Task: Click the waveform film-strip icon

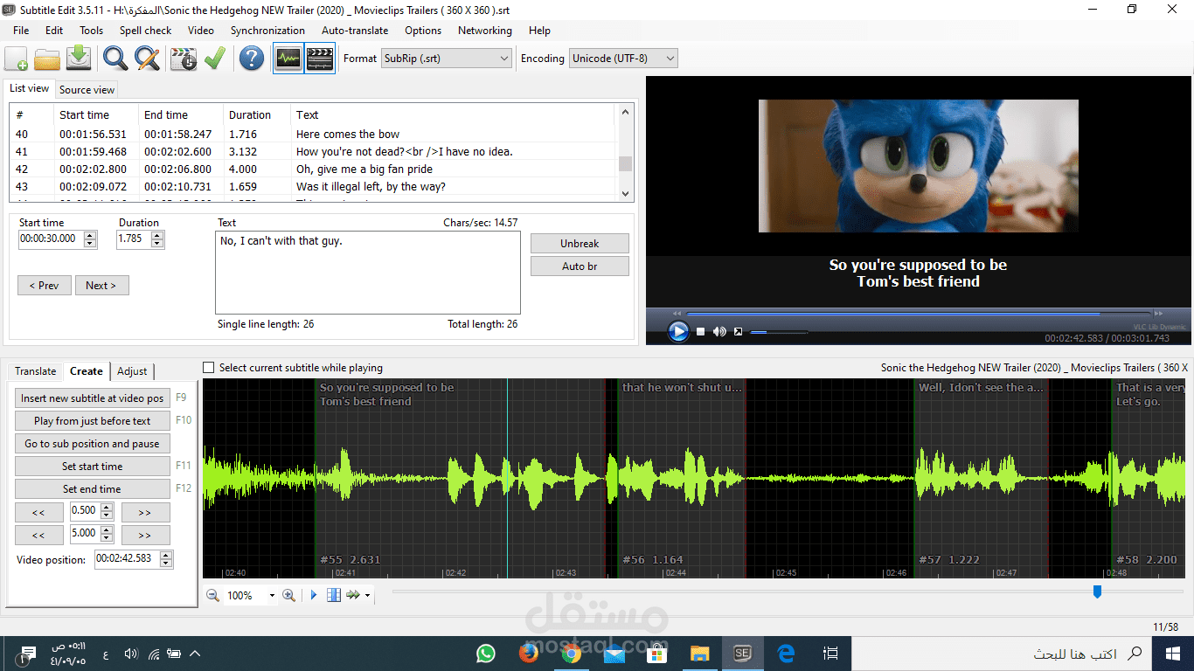Action: [334, 595]
